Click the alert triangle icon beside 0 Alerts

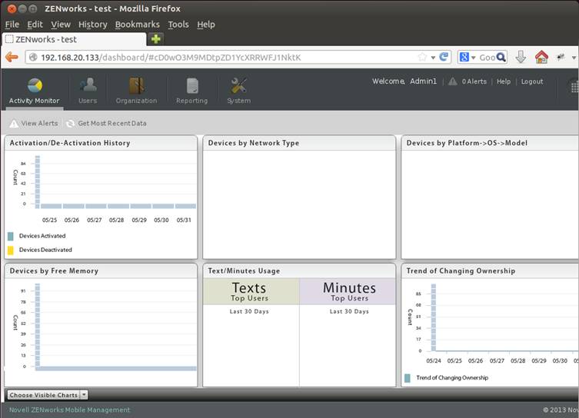pyautogui.click(x=453, y=81)
